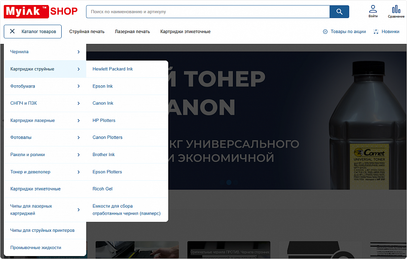Image resolution: width=407 pixels, height=259 pixels.
Task: Open the Лазерная печать nav item
Action: 132,32
